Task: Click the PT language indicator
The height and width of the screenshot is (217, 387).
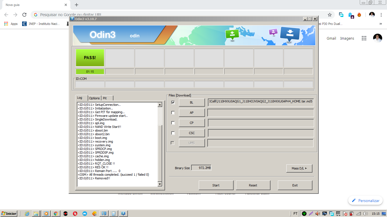Action: pos(295,214)
